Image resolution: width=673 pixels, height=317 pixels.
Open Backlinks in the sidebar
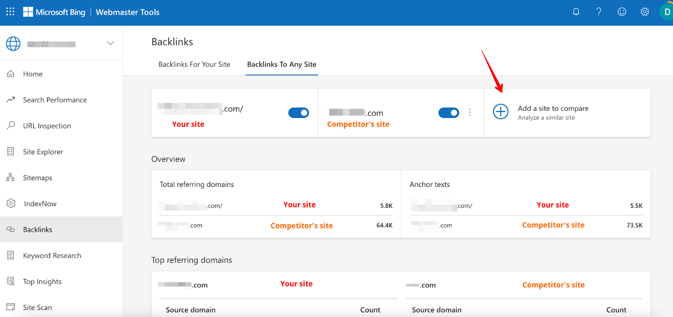(x=61, y=229)
